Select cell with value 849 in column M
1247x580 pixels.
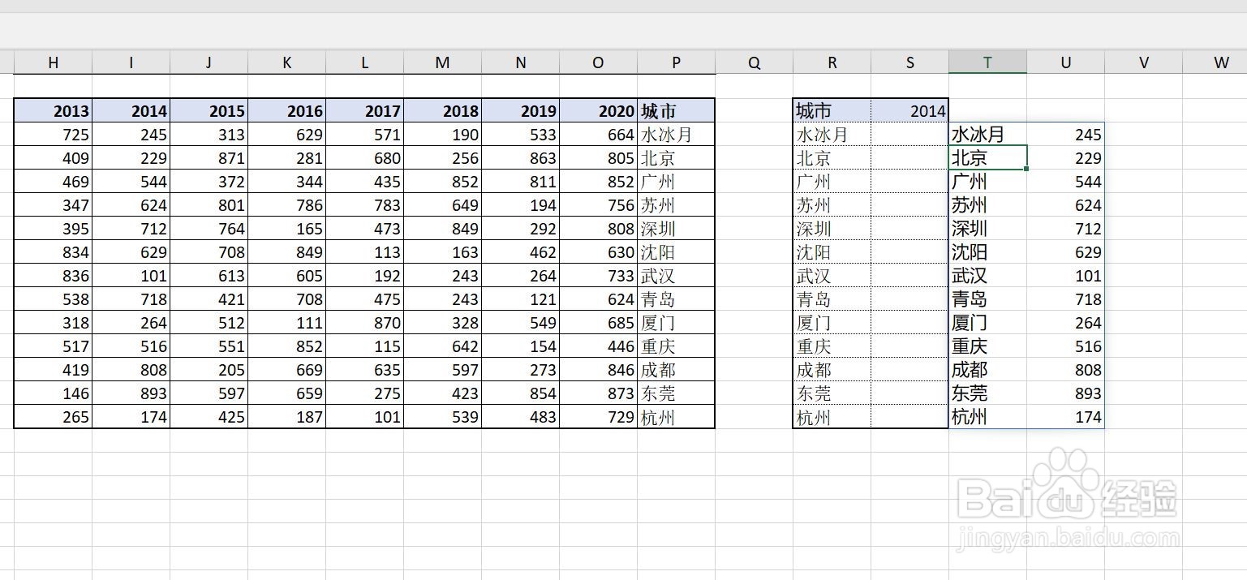(442, 229)
